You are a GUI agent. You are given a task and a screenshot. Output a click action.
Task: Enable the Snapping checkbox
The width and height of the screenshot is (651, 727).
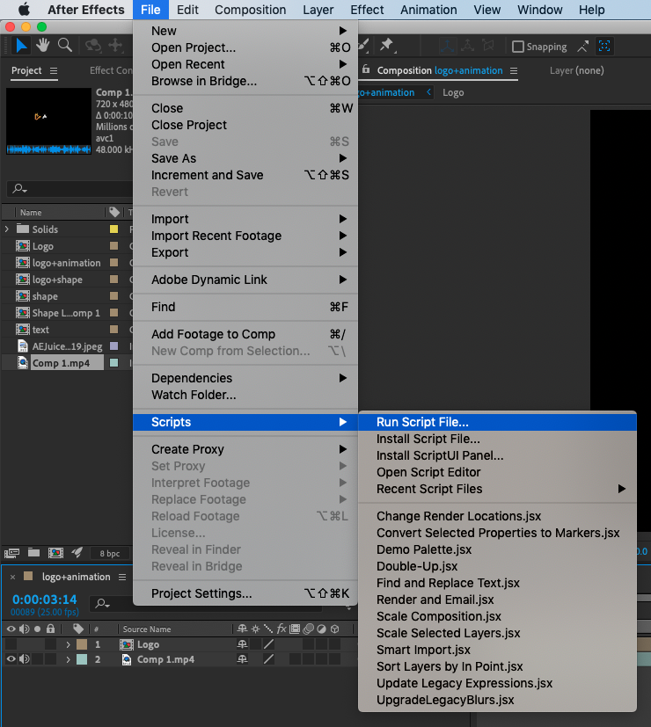point(518,47)
